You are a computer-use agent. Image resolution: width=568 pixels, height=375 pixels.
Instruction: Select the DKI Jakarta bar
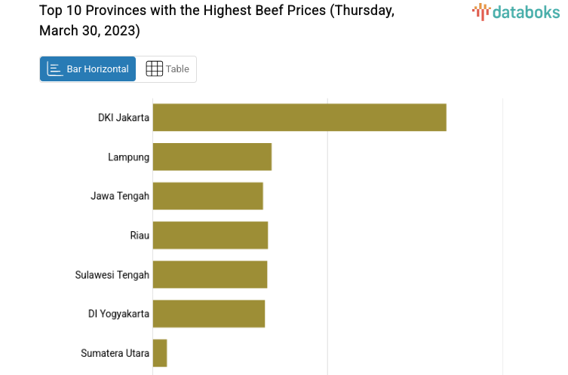click(x=299, y=117)
